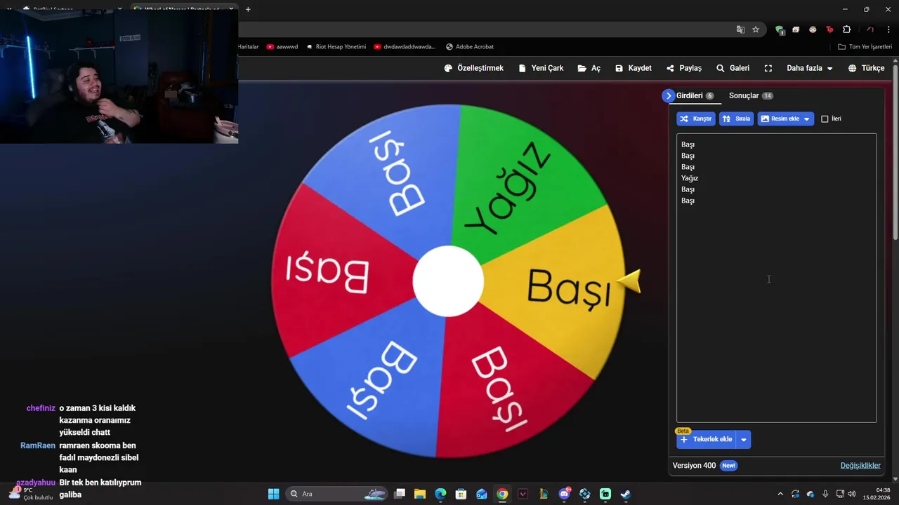This screenshot has width=899, height=505.
Task: Open a saved wheel via Aç
Action: click(589, 68)
